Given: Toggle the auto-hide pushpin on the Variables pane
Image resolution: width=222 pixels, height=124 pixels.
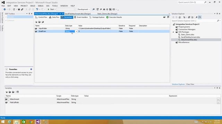Looking at the screenshot, I should (217, 88).
